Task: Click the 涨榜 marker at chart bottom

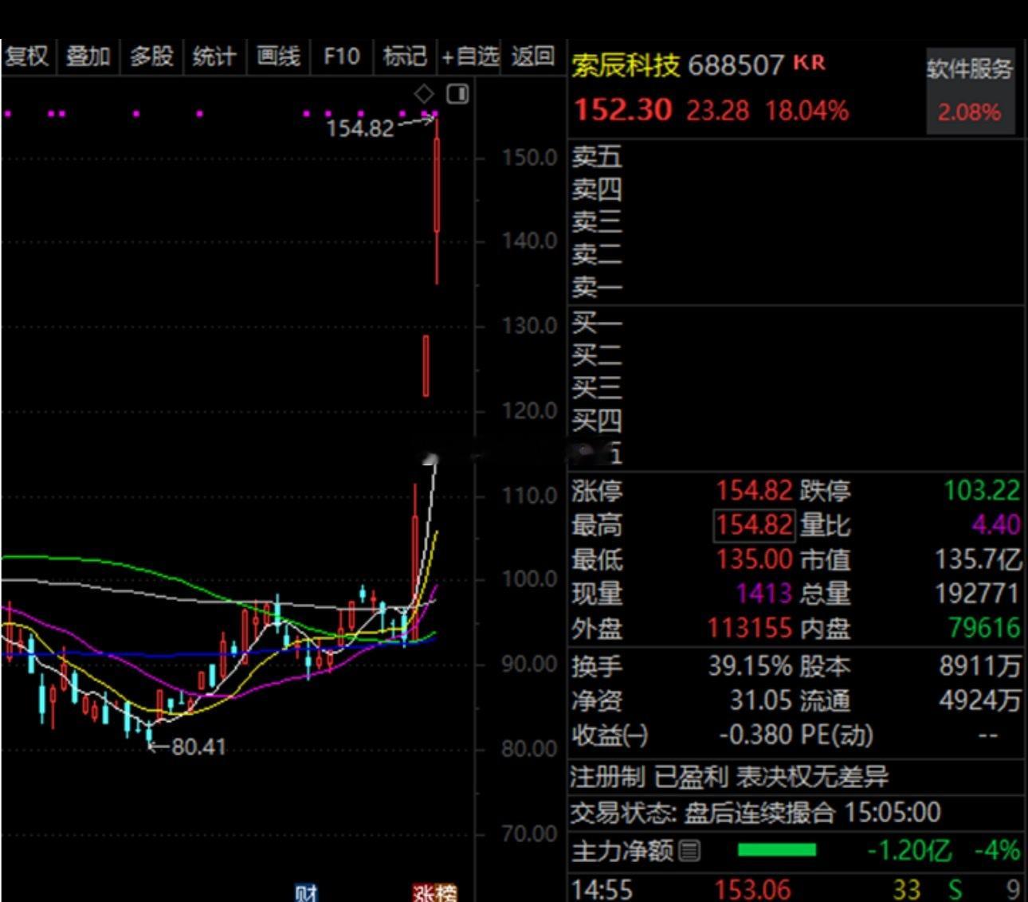Action: coord(434,892)
